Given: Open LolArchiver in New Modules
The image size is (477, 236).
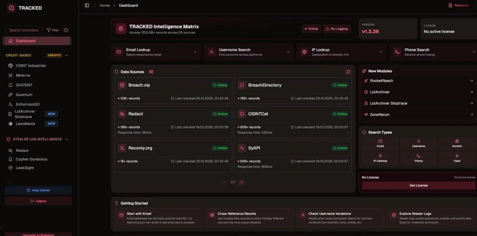Looking at the screenshot, I should (419, 92).
